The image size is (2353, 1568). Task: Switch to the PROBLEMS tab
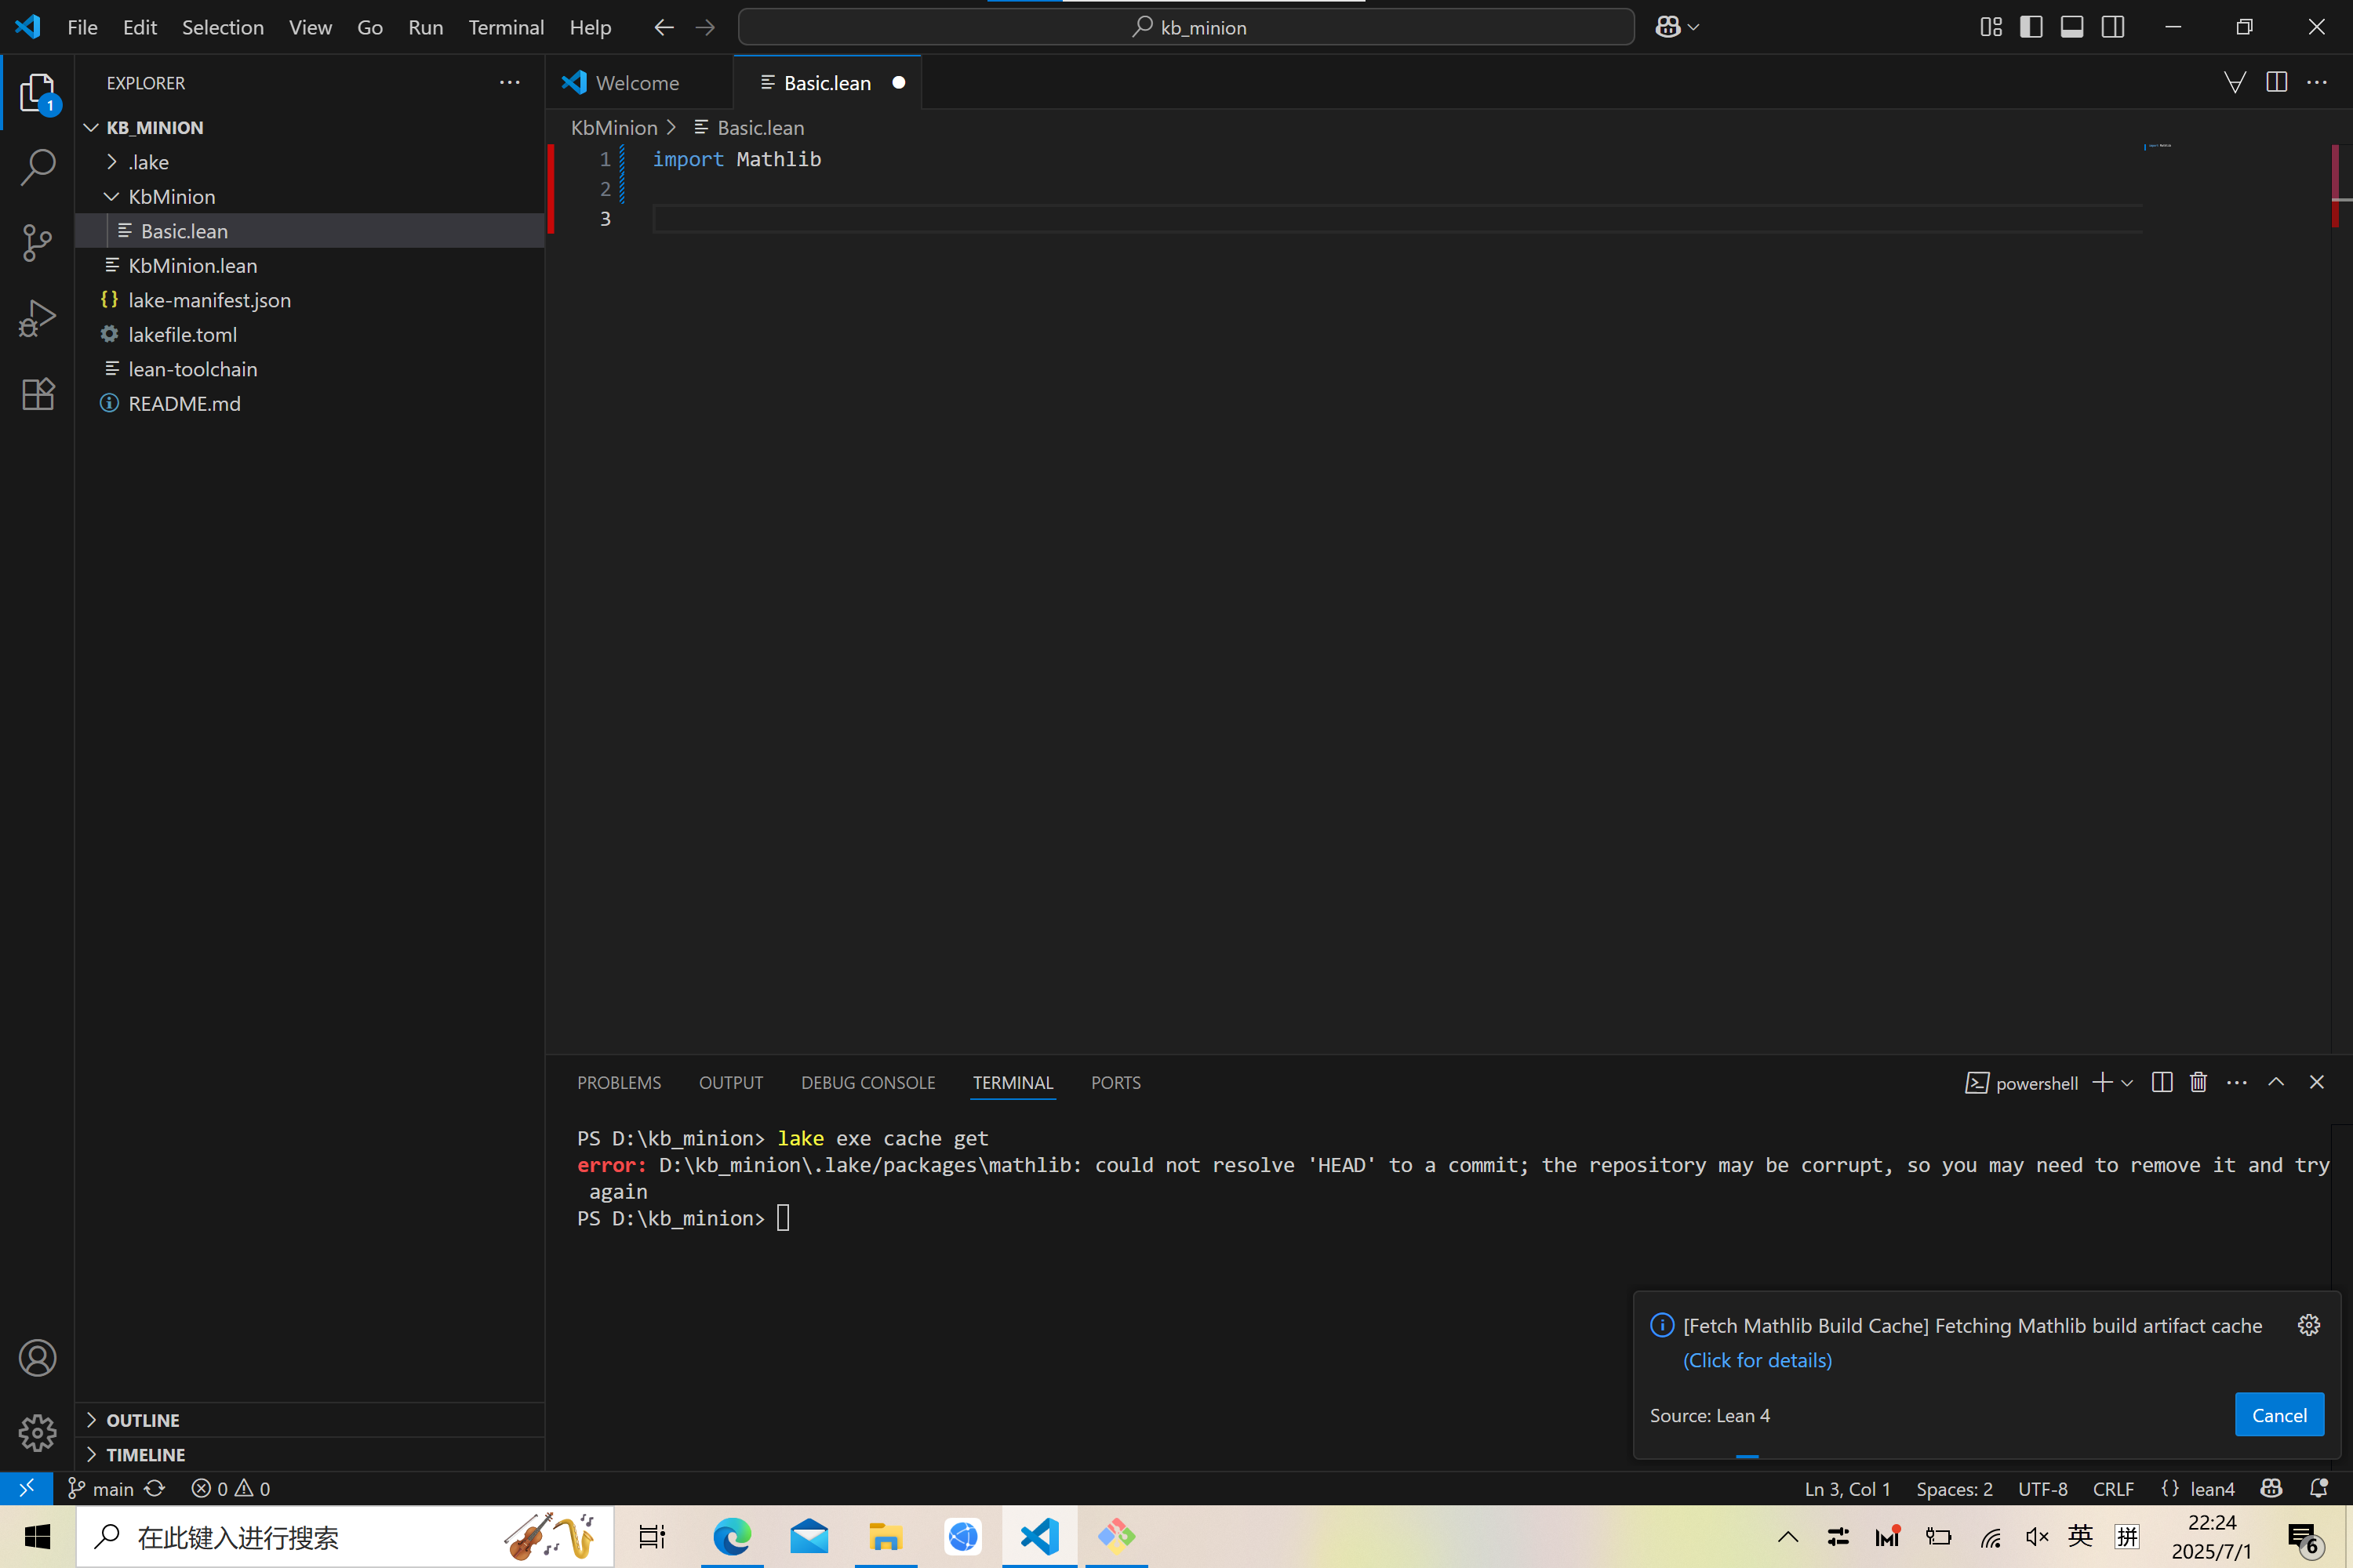618,1083
